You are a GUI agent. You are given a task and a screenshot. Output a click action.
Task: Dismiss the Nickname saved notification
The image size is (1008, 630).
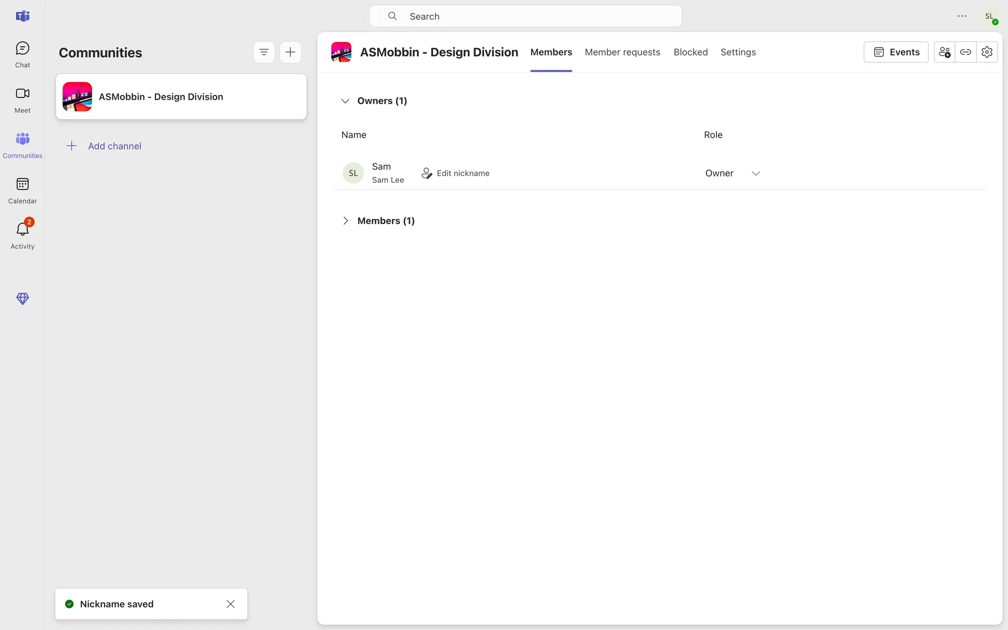pyautogui.click(x=230, y=604)
